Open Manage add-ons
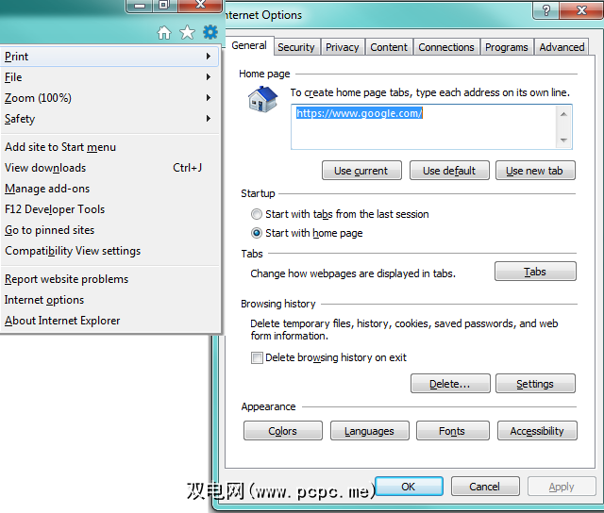 point(109,189)
